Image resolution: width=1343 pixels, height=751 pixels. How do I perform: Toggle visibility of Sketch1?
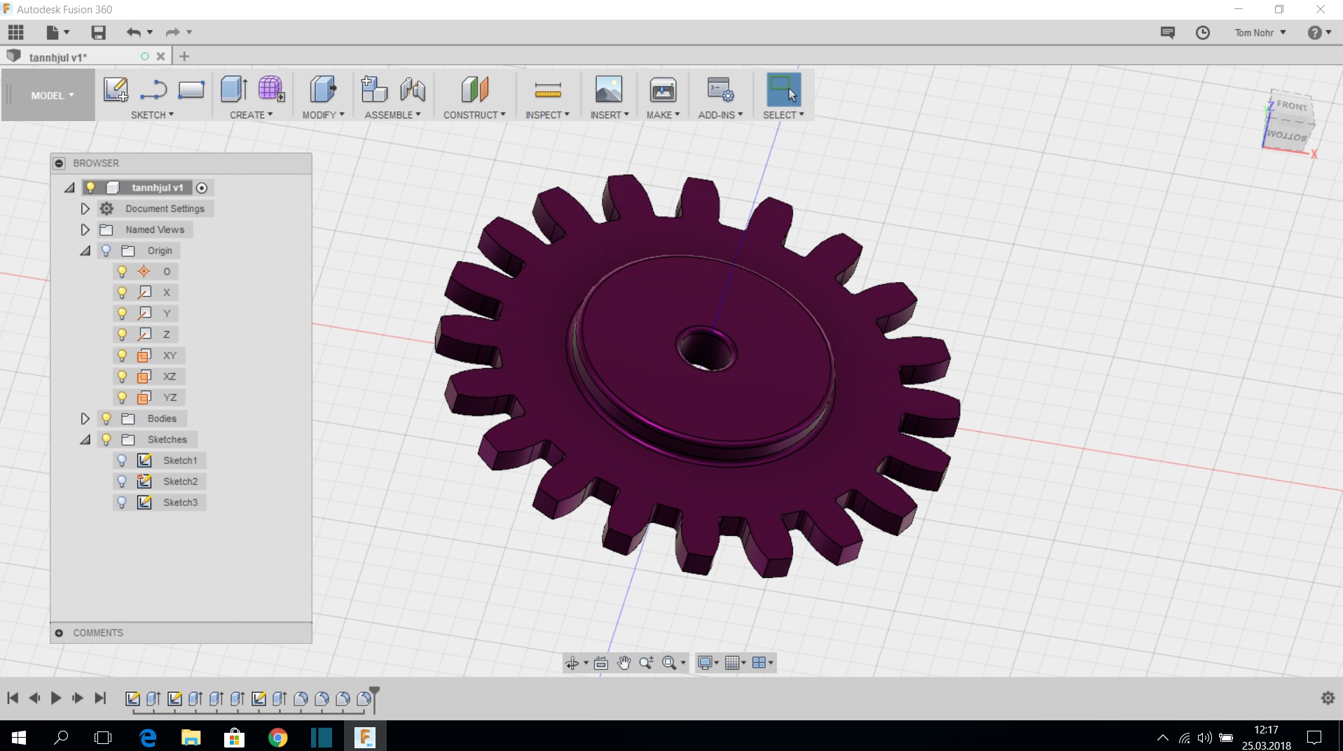click(x=122, y=461)
